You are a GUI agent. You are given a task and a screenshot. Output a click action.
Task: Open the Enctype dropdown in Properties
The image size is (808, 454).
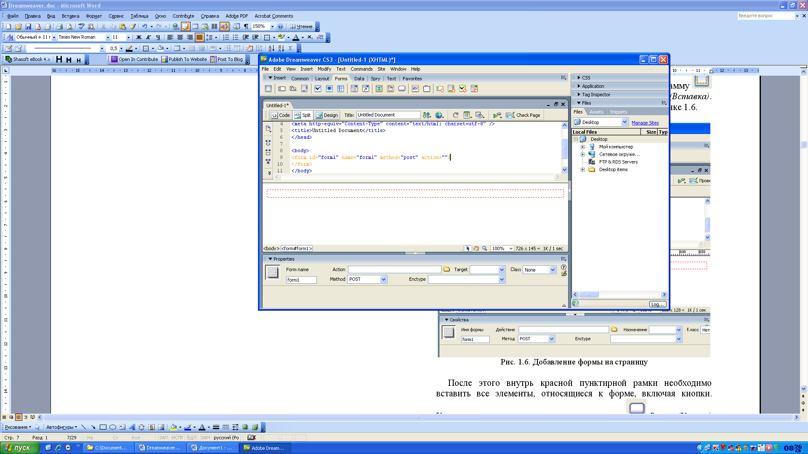502,279
